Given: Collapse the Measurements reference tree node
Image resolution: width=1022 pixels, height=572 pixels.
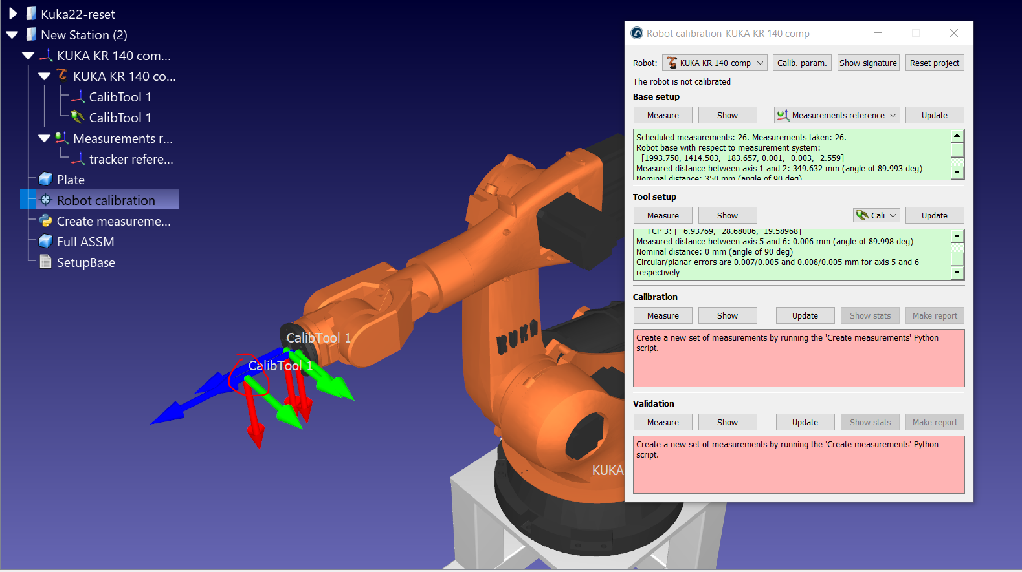Looking at the screenshot, I should point(44,138).
